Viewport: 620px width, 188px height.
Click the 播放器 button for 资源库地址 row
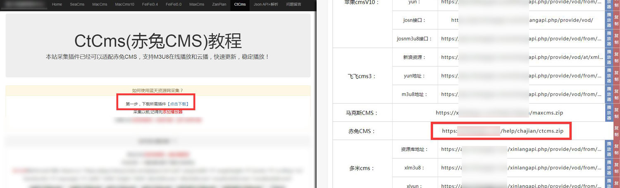(x=609, y=149)
